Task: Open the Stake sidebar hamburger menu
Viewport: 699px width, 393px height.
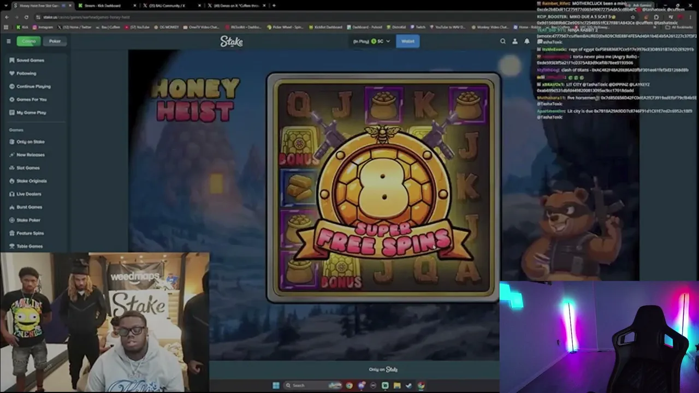Action: (8, 41)
